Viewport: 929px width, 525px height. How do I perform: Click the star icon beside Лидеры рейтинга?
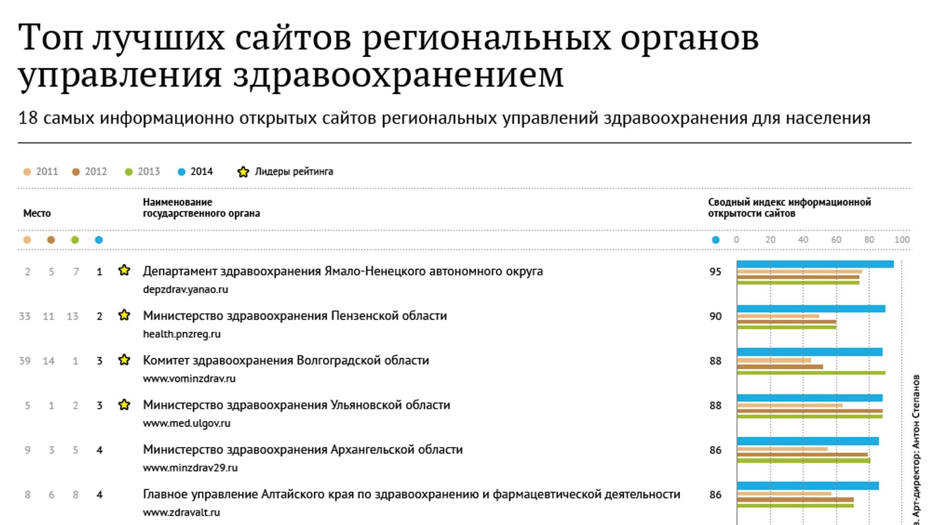coord(243,172)
